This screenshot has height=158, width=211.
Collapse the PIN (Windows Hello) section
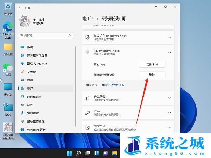tap(128, 52)
